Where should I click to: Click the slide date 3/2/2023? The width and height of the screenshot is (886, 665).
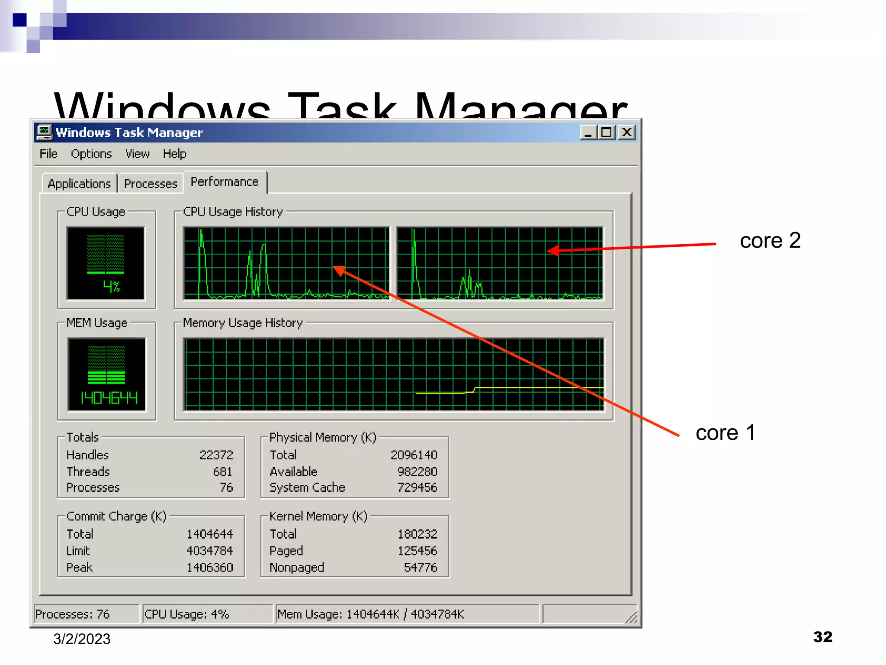click(x=82, y=639)
